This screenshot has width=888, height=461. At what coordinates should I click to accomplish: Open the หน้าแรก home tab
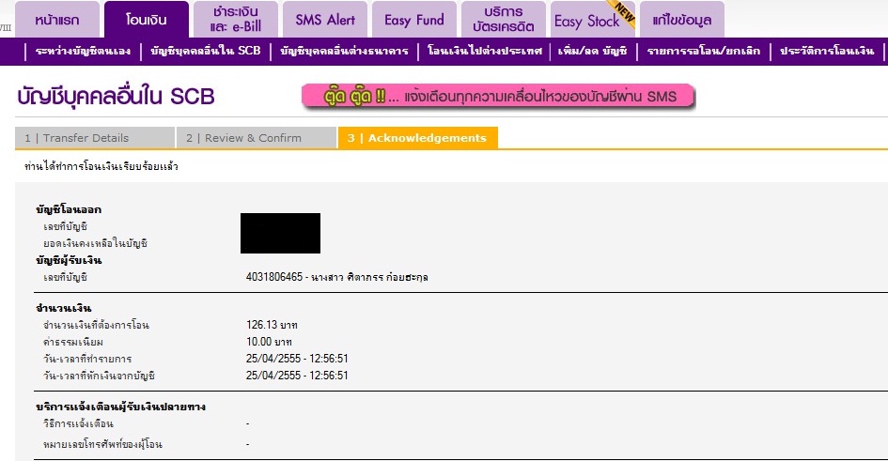(x=57, y=19)
